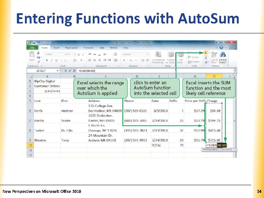Toggle Center alignment
This screenshot has width=264, height=198.
tap(95, 60)
